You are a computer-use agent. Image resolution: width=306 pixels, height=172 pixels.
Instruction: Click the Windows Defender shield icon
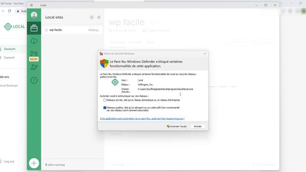click(x=104, y=64)
